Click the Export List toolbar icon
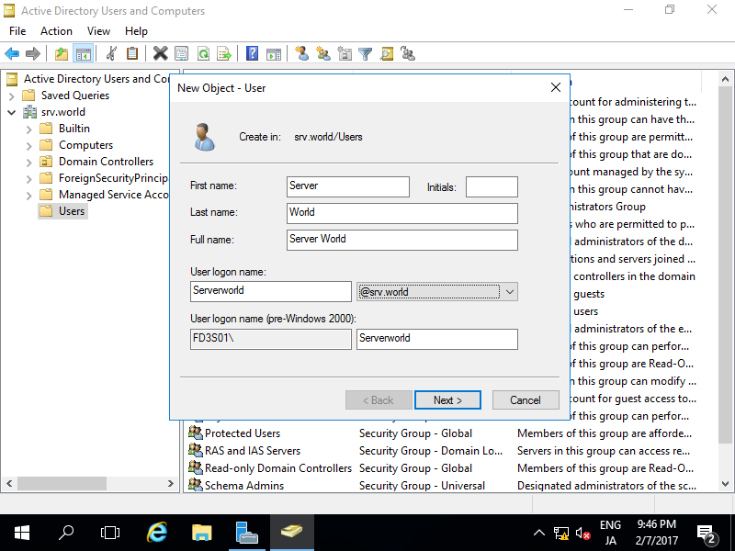 (x=223, y=52)
